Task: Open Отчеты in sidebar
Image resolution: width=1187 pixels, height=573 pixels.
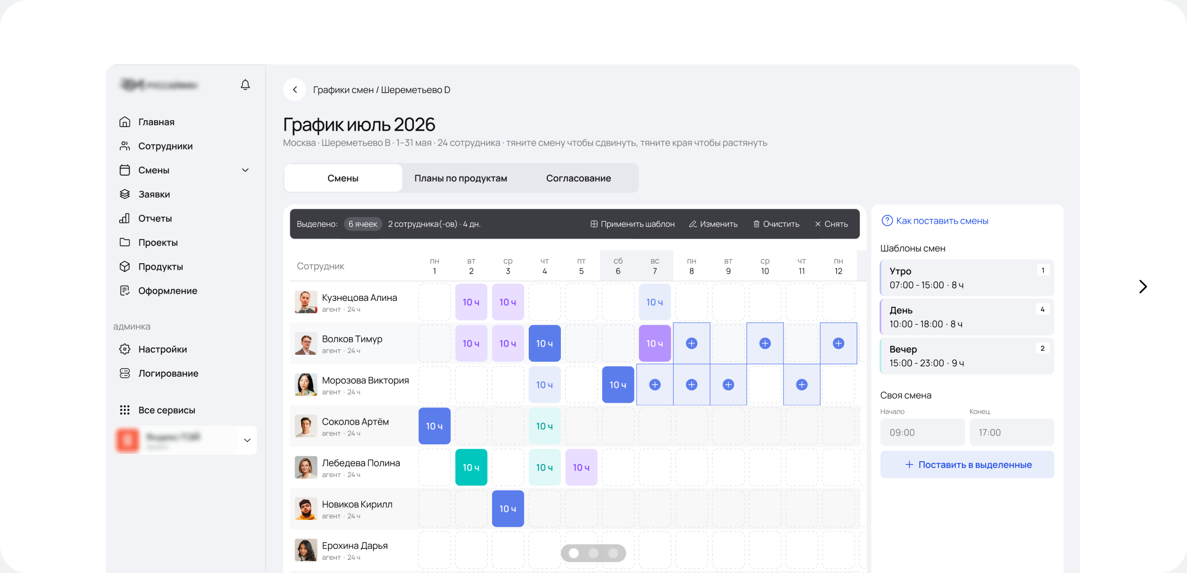Action: pyautogui.click(x=155, y=218)
